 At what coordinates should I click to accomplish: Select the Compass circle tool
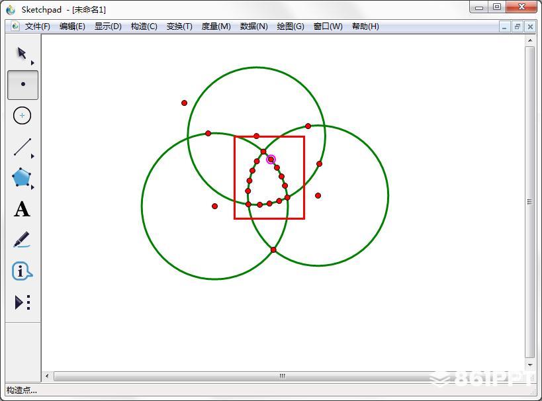click(x=23, y=116)
